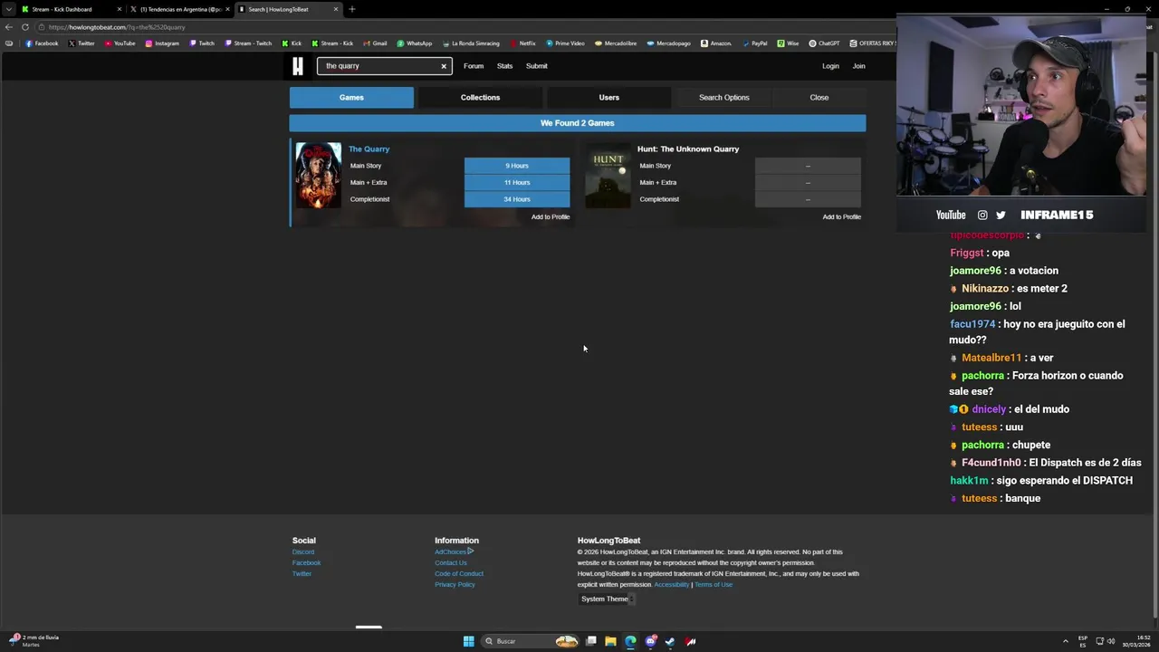Open the Twitch bookmark
1159x652 pixels.
[202, 43]
